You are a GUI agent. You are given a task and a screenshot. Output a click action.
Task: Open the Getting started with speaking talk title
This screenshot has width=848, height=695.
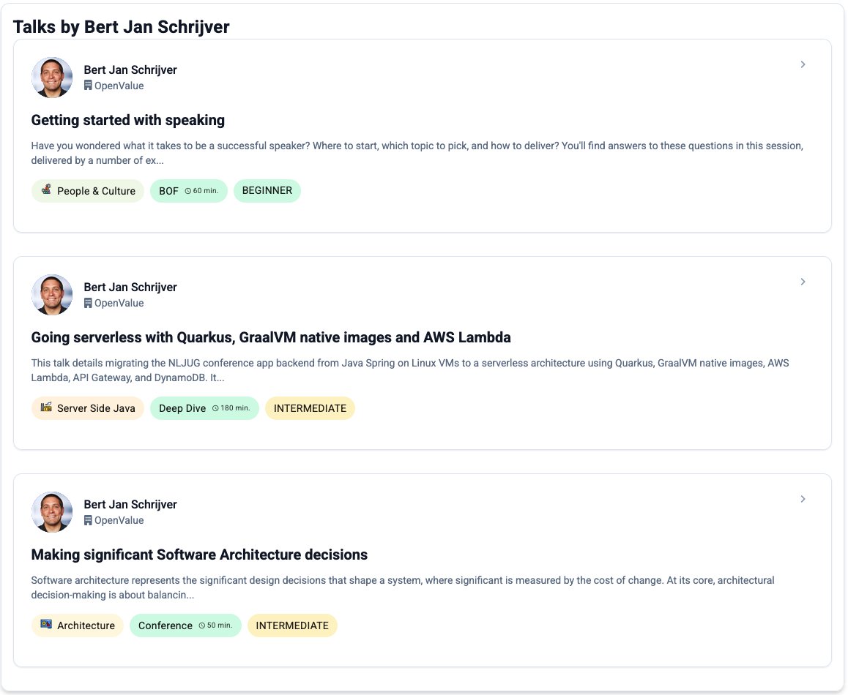point(127,120)
